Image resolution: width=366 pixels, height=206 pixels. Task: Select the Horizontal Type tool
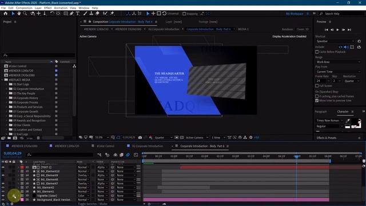(78, 14)
